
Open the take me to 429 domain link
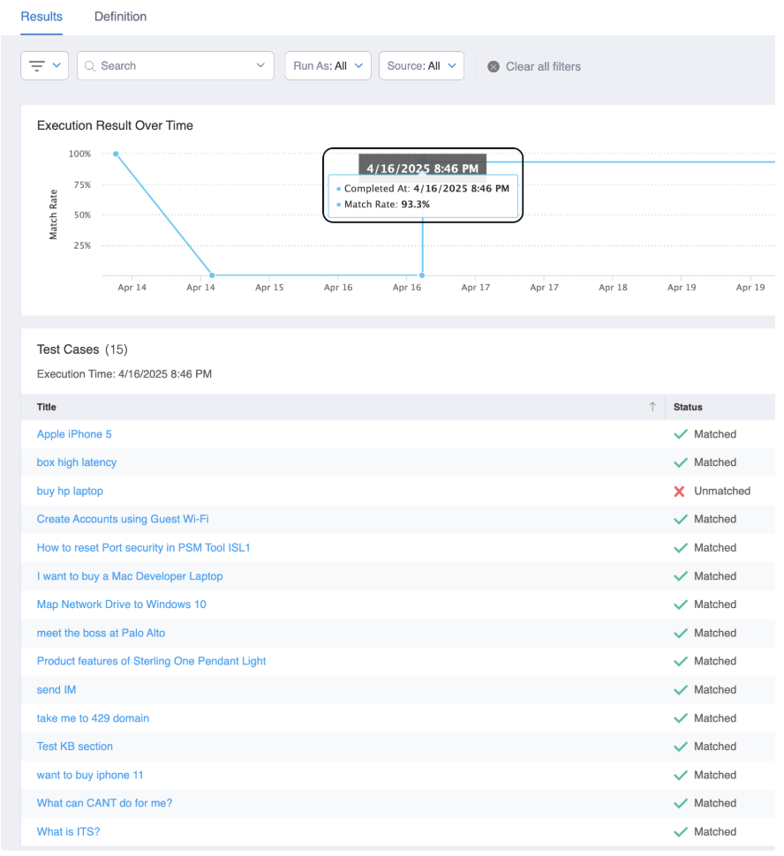[x=93, y=718]
